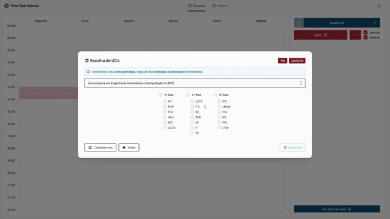Viewport: 390px width, 219px height.
Task: Click the Contacte-nos button
Action: [100, 147]
